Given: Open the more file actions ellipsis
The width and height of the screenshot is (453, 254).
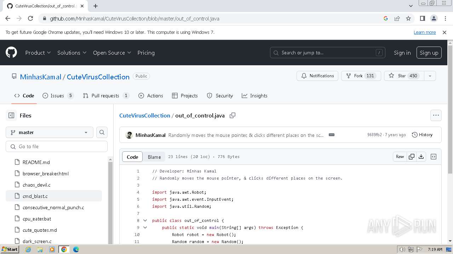Looking at the screenshot, I should click(x=436, y=115).
